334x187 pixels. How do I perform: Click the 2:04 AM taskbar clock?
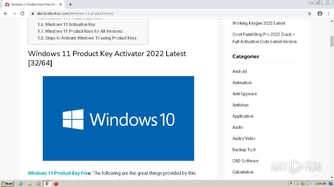(x=321, y=184)
